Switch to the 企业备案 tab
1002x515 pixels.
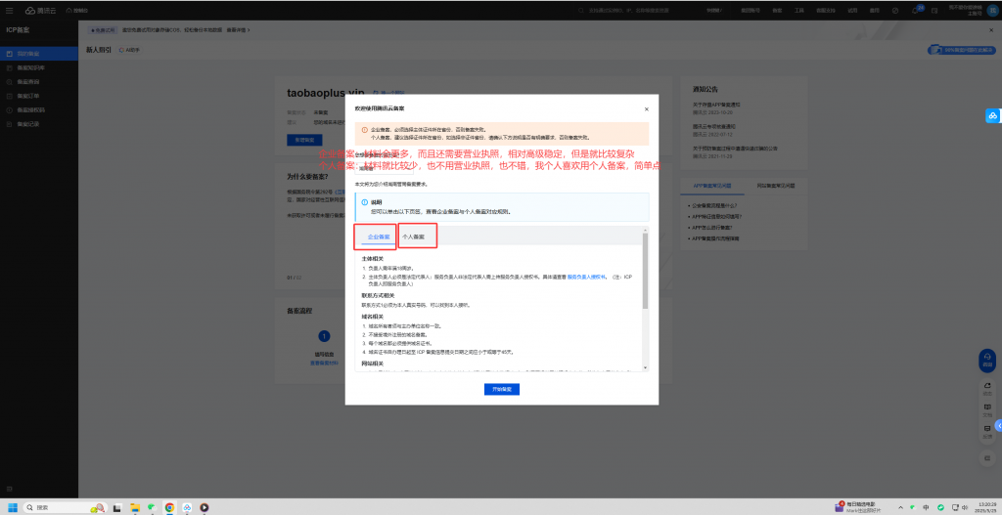point(379,236)
